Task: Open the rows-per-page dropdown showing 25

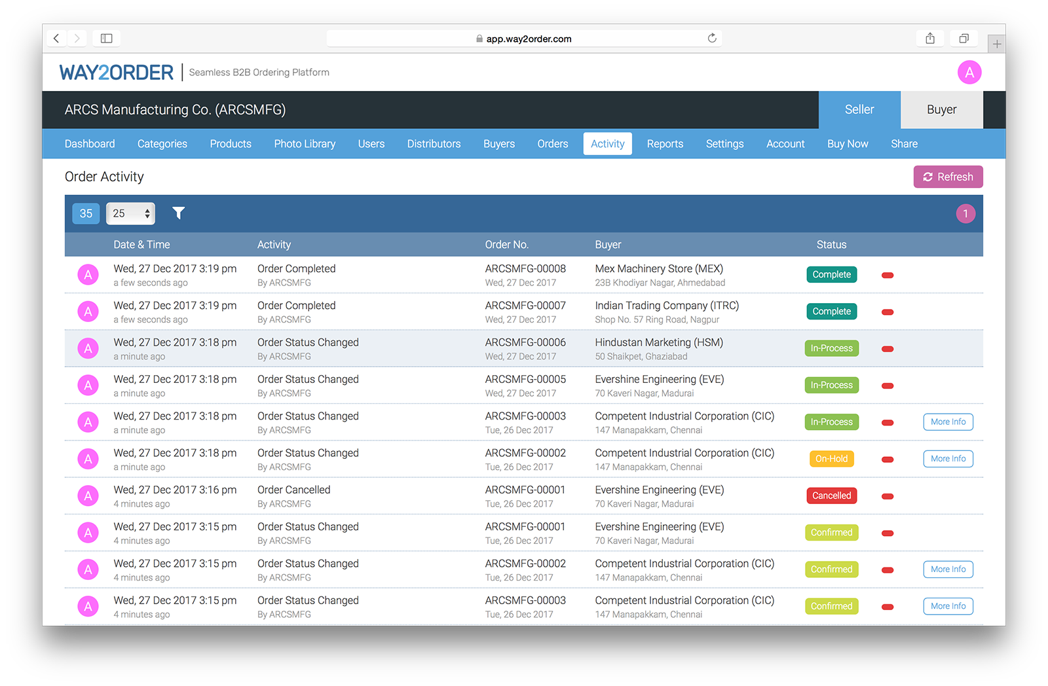Action: coord(130,213)
